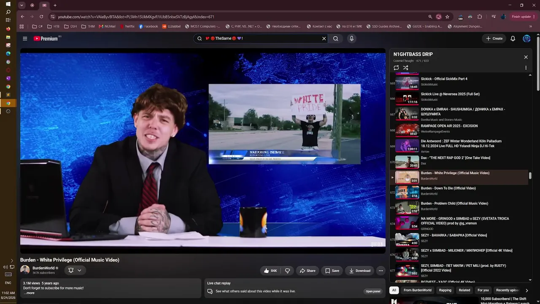Open more actions ellipsis under video
Viewport: 540px width, 304px height.
coord(381,271)
